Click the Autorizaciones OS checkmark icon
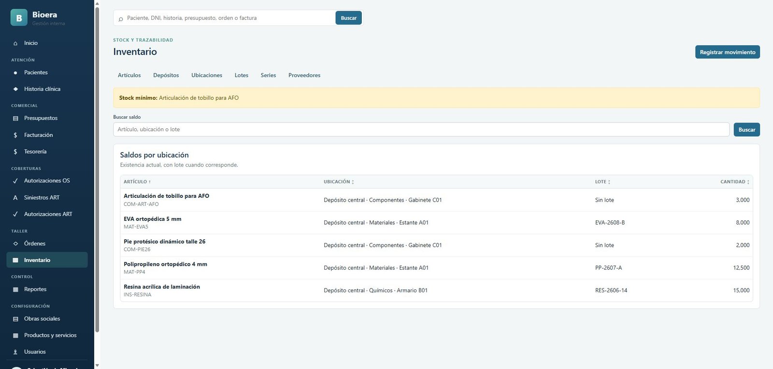Viewport: 773px width, 369px height. click(15, 181)
